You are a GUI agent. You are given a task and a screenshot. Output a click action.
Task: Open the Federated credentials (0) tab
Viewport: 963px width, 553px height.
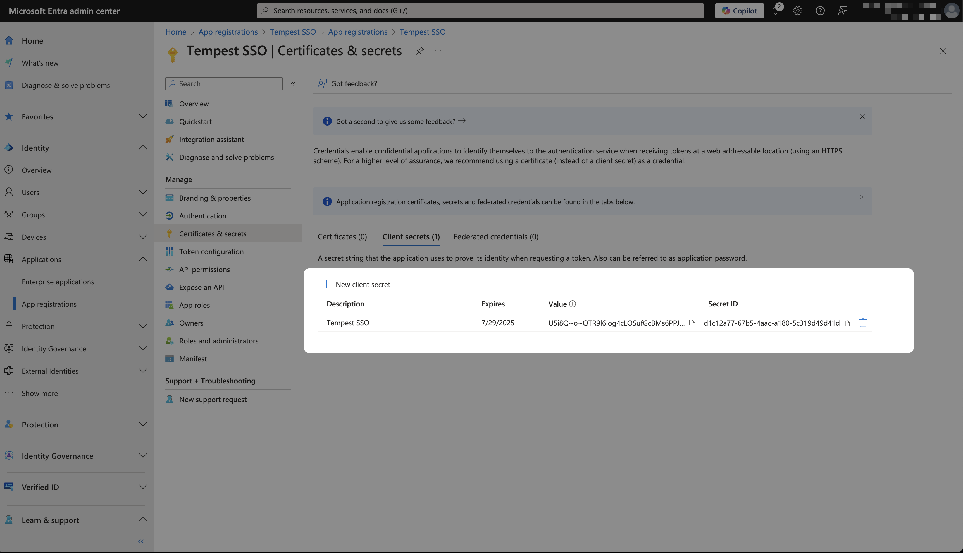tap(495, 237)
